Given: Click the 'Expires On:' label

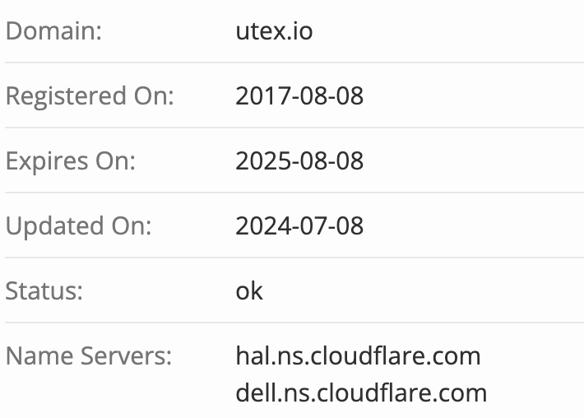Looking at the screenshot, I should click(70, 161).
